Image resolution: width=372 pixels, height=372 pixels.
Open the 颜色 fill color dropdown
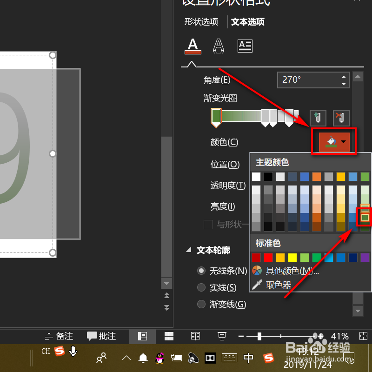coord(334,142)
